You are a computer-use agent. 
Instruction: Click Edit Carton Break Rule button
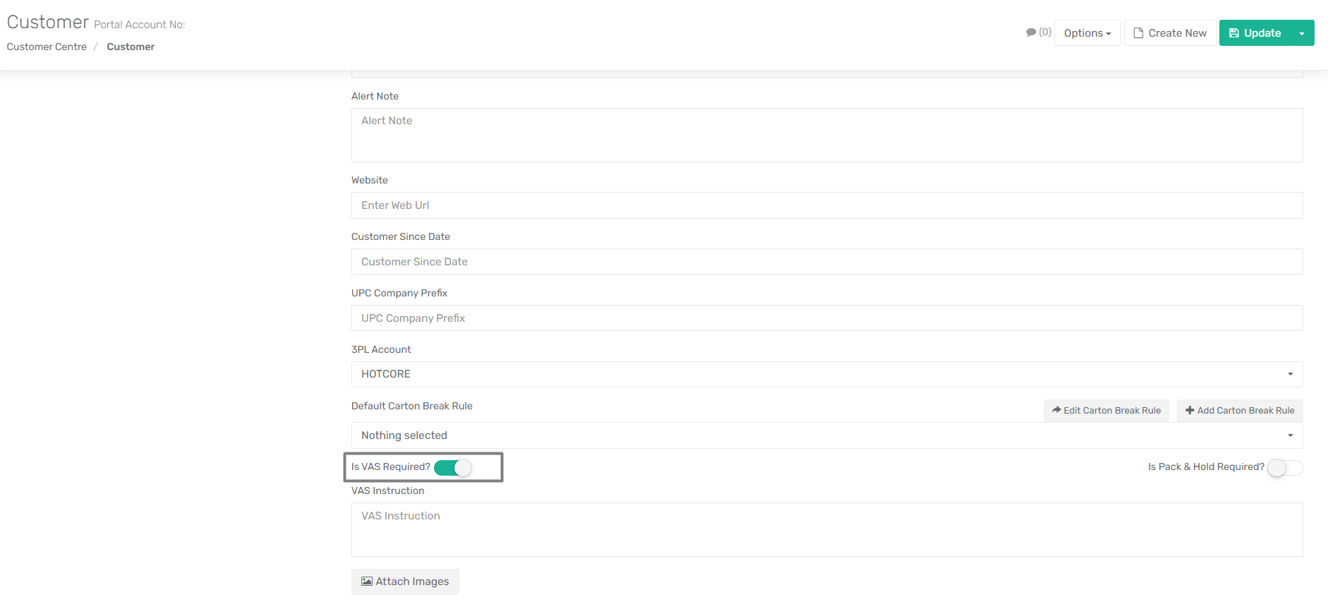pos(1106,411)
